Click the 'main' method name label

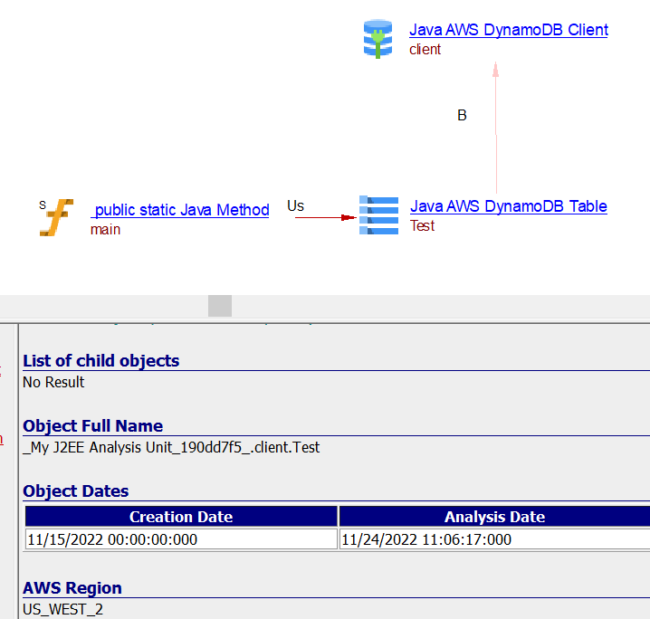(x=105, y=230)
